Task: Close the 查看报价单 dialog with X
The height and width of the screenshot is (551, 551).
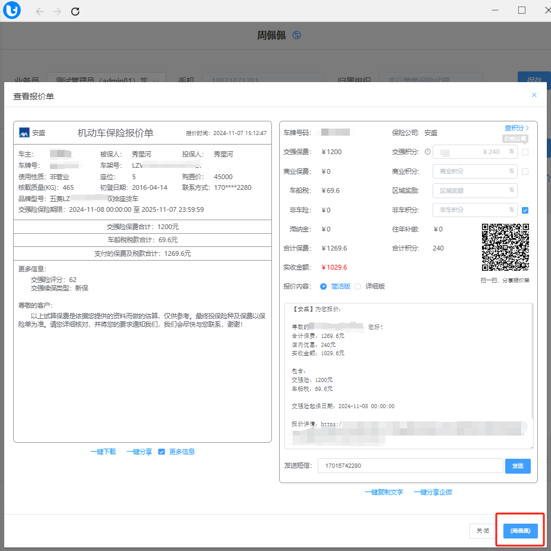Action: tap(534, 95)
